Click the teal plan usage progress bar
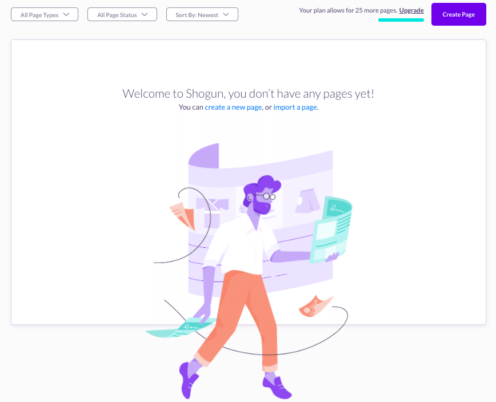496x402 pixels. pos(401,20)
